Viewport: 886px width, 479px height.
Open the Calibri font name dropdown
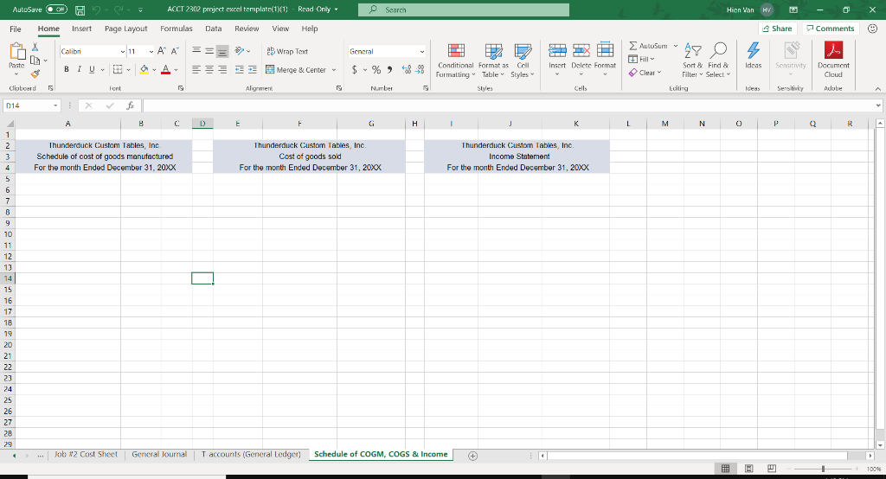pos(123,51)
